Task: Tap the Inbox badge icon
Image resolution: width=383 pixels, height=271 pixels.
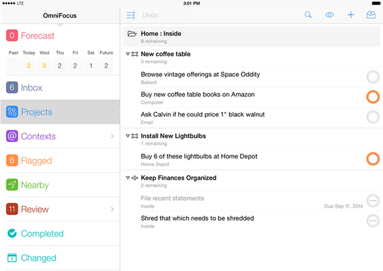Action: point(12,88)
